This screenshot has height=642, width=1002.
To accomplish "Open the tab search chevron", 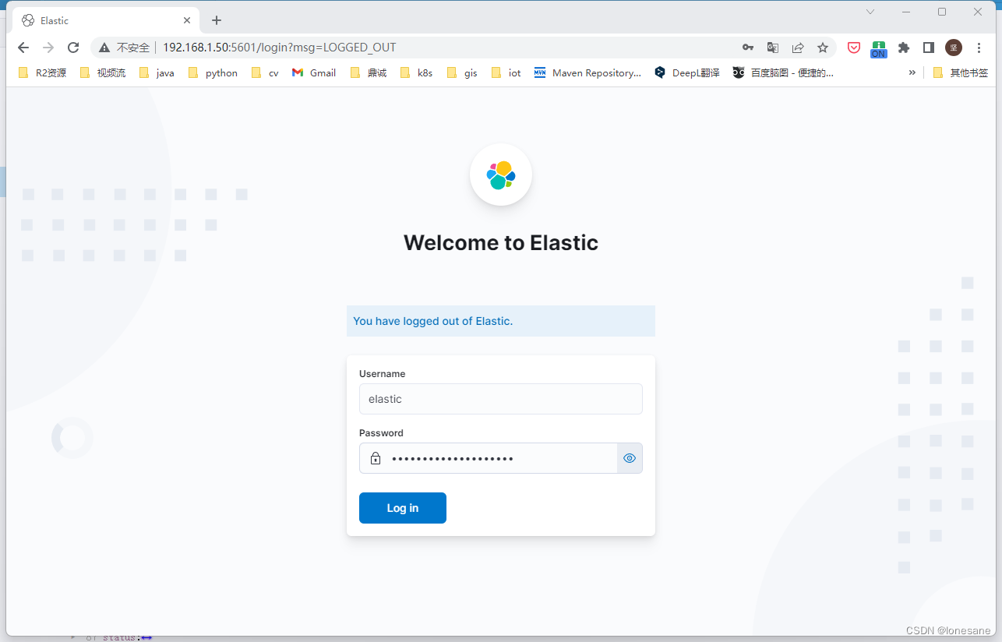I will coord(870,12).
